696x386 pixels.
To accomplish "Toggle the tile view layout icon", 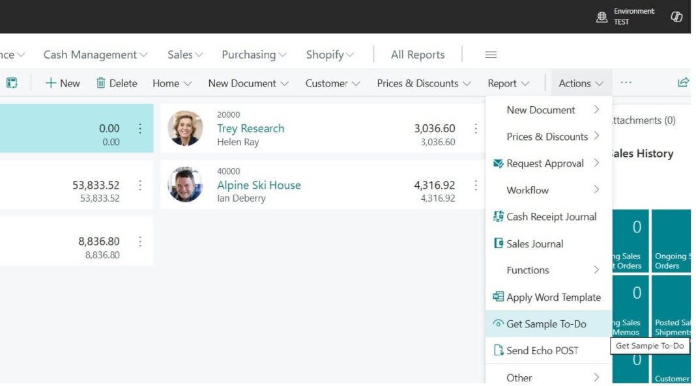I will coord(12,83).
